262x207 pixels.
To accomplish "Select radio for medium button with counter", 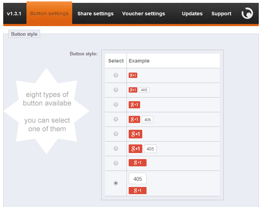I will (115, 119).
